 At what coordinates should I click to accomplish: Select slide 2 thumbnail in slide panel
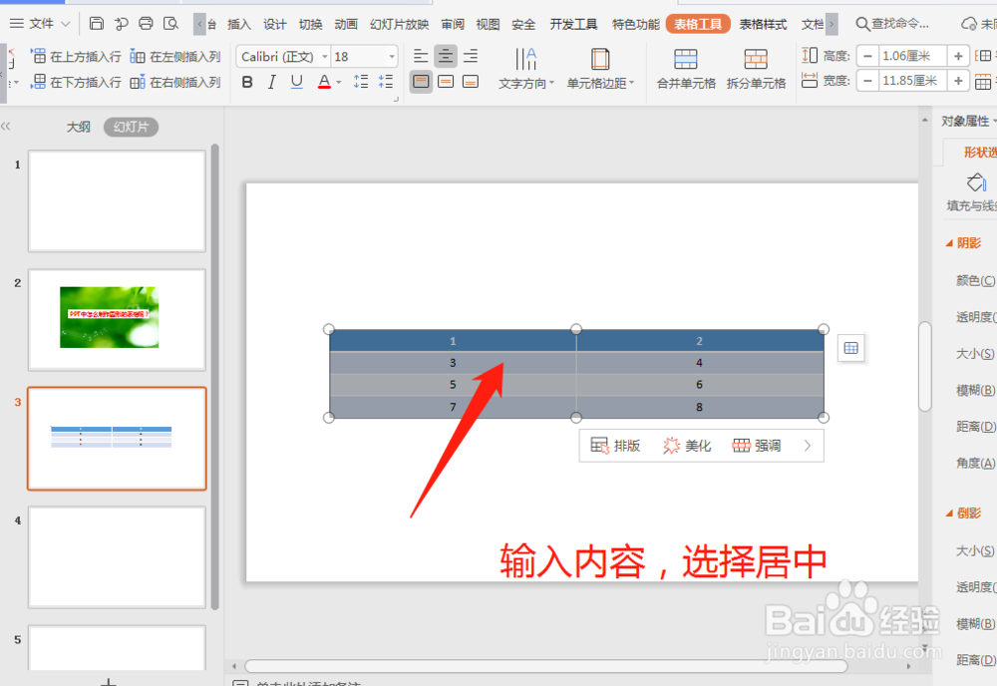coord(117,319)
